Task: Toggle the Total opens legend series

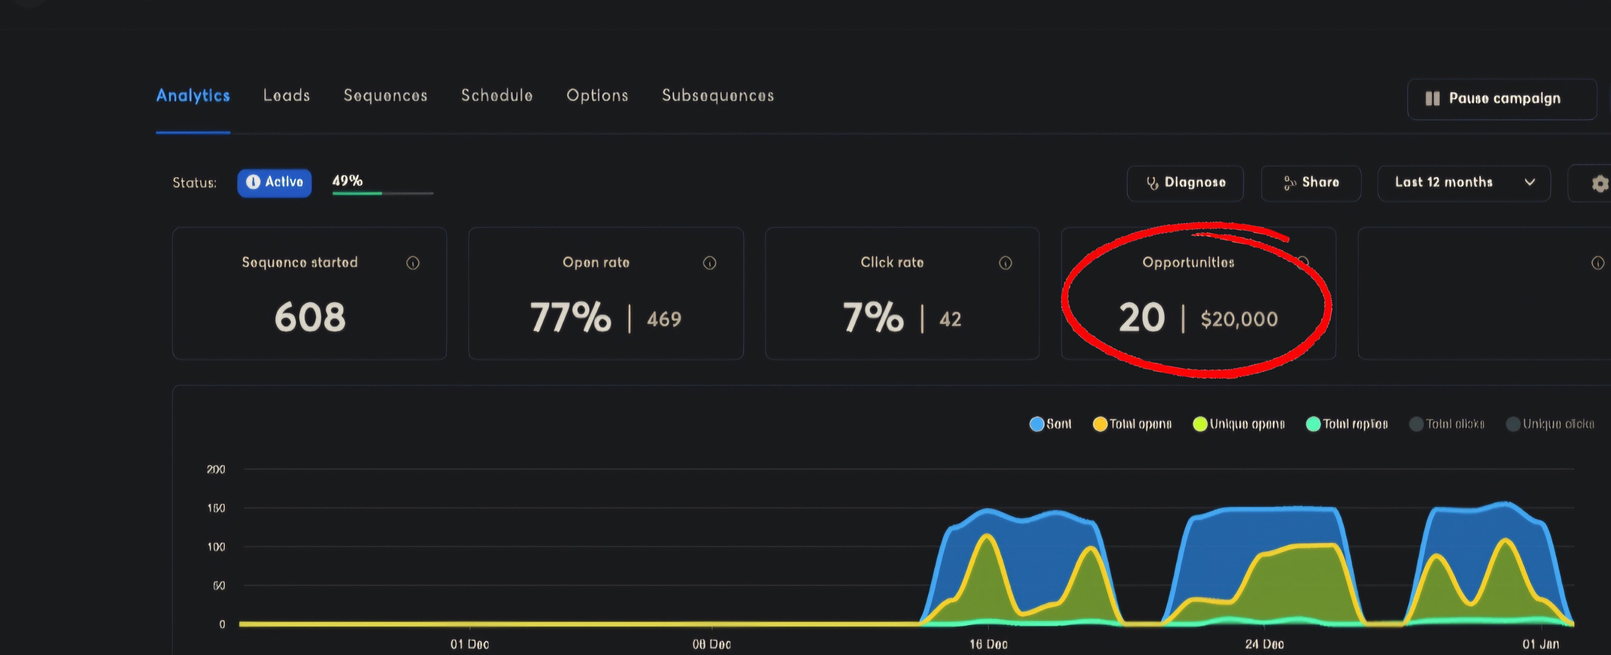Action: pyautogui.click(x=1132, y=424)
